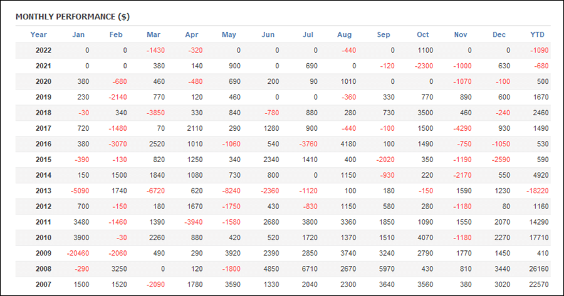Click the YTD column header
The width and height of the screenshot is (564, 296).
tap(537, 34)
